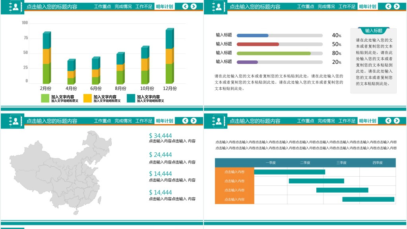Select the 完成情况 tab on the progress bars slide
407x229 pixels.
coord(326,7)
